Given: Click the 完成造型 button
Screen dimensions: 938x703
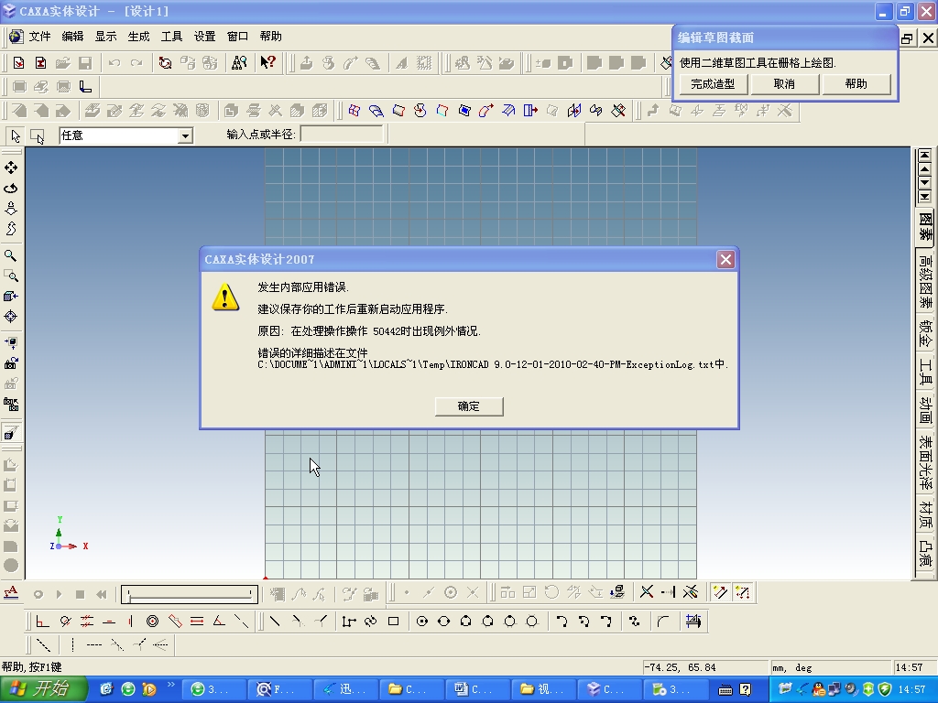Looking at the screenshot, I should pyautogui.click(x=713, y=83).
